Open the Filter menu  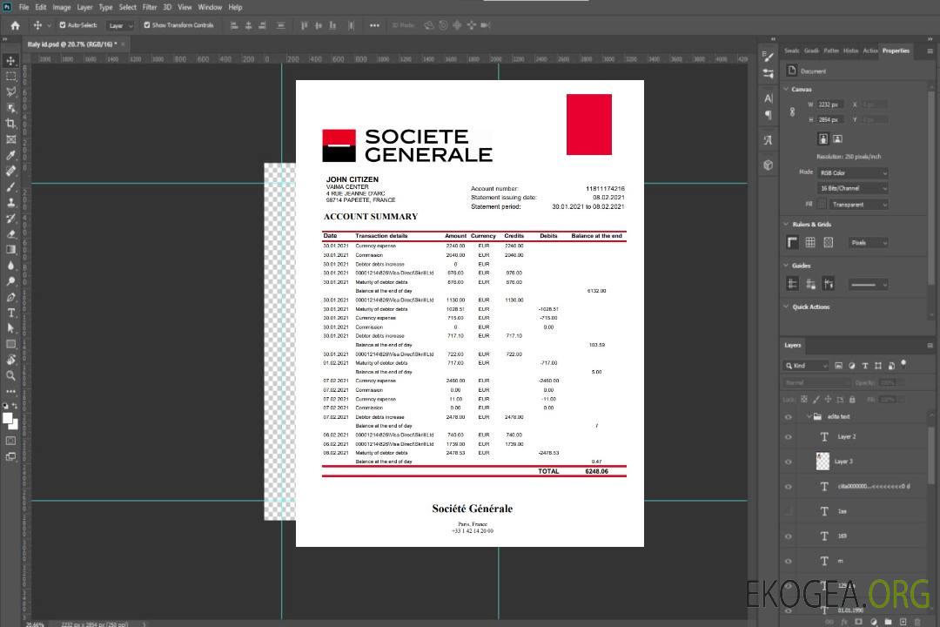(x=150, y=7)
